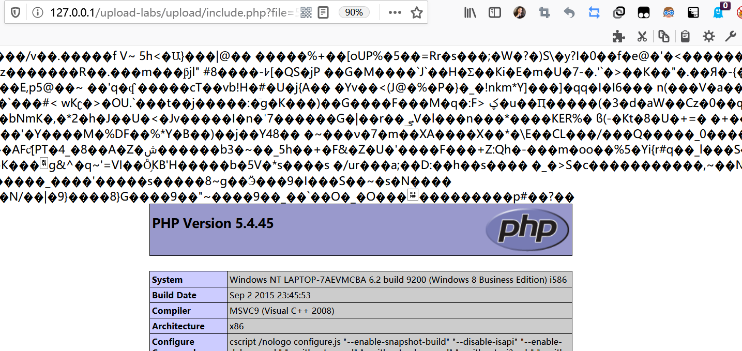The height and width of the screenshot is (351, 742).
Task: Click the 'MSVC9 (Visual C++ 2008)' value
Action: 282,311
